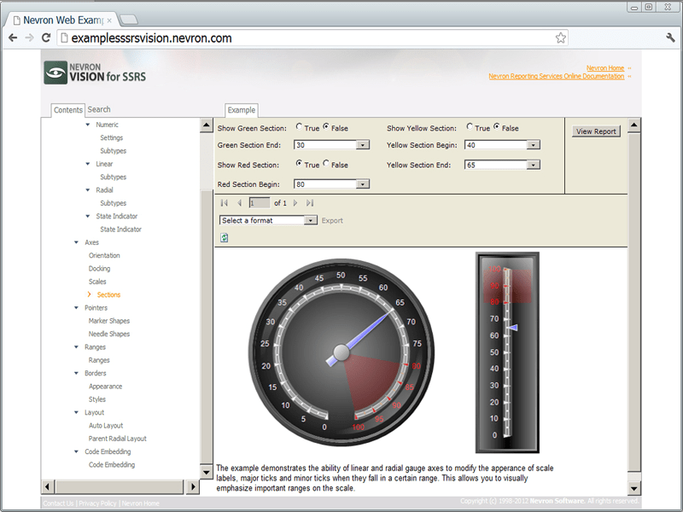Open the browser wrench settings menu

coord(670,38)
